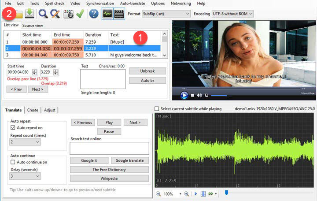
Task: Click the Save subtitle toolbar icon
Action: (29, 14)
